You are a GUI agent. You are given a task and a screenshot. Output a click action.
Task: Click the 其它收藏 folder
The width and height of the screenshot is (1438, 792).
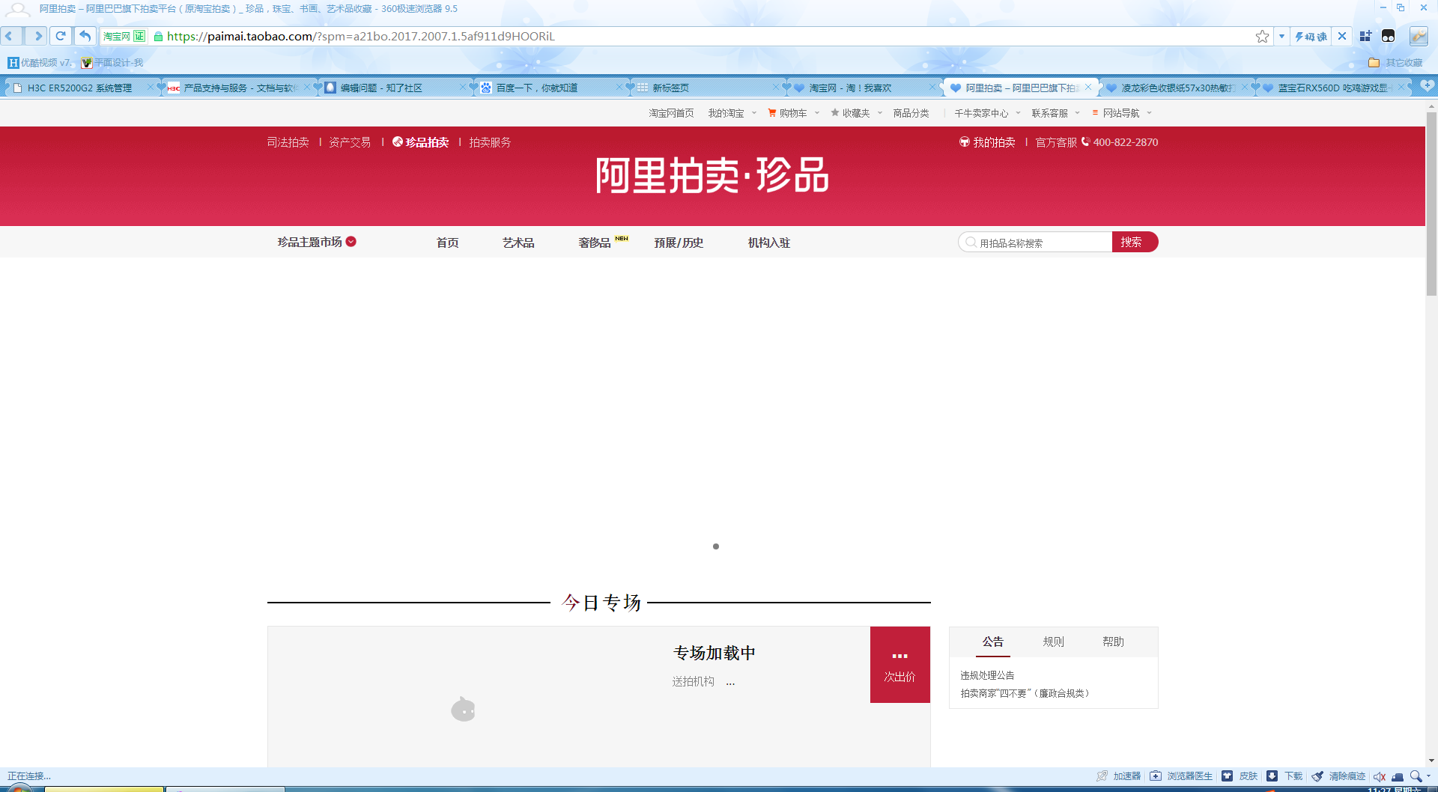click(x=1395, y=62)
